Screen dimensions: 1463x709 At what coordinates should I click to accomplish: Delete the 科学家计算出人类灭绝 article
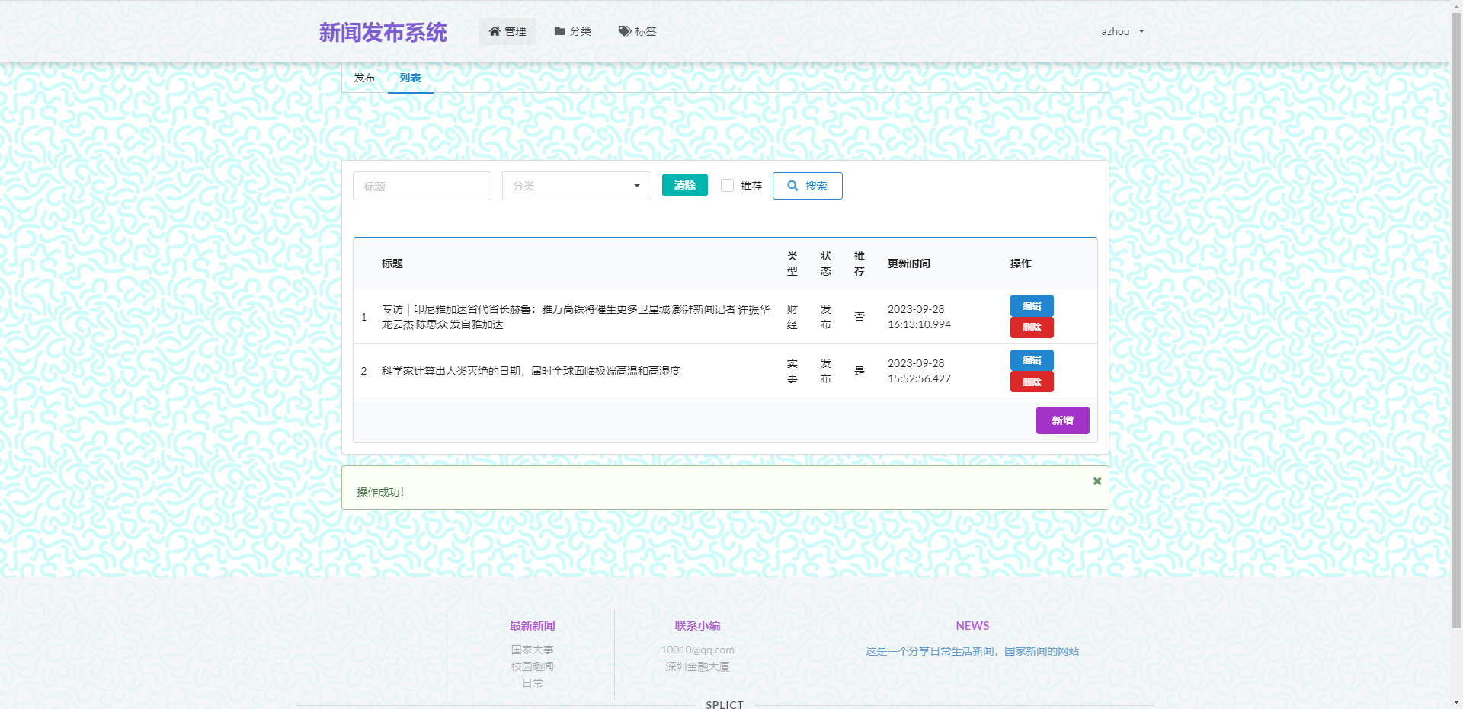click(x=1032, y=382)
